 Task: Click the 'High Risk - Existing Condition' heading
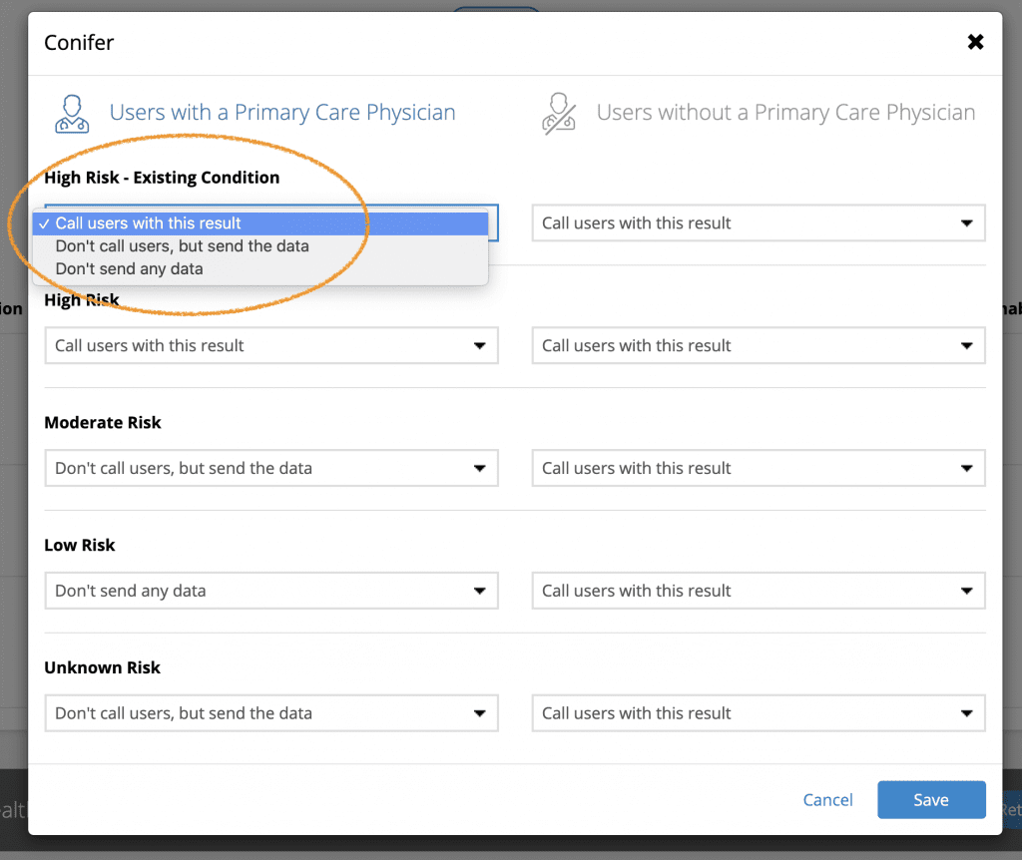point(162,178)
